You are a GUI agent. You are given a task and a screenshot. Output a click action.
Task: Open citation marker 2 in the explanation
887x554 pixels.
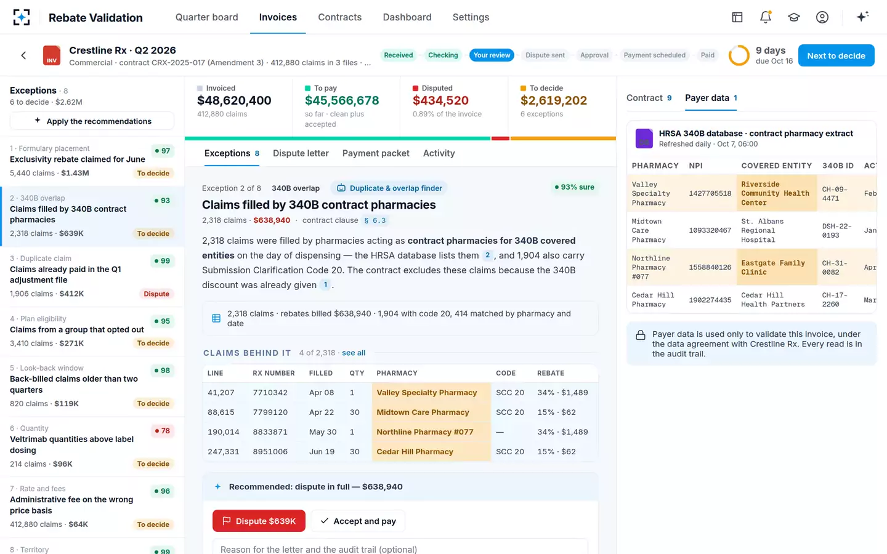(488, 255)
